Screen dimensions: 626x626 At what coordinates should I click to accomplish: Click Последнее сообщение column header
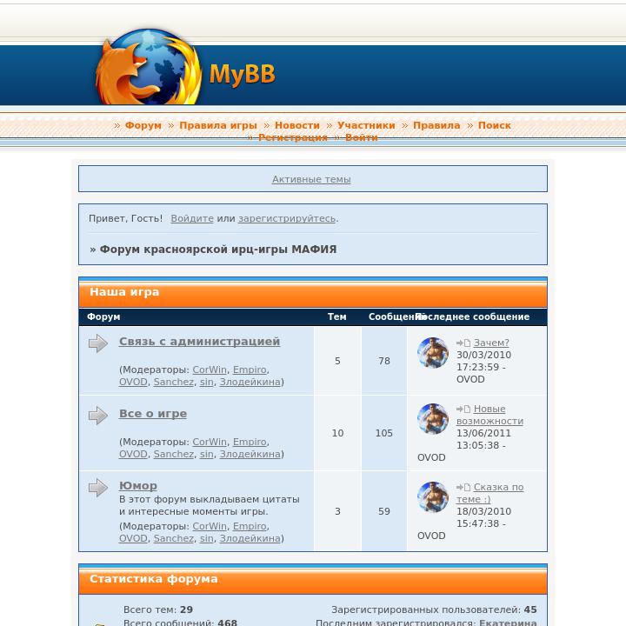(473, 316)
